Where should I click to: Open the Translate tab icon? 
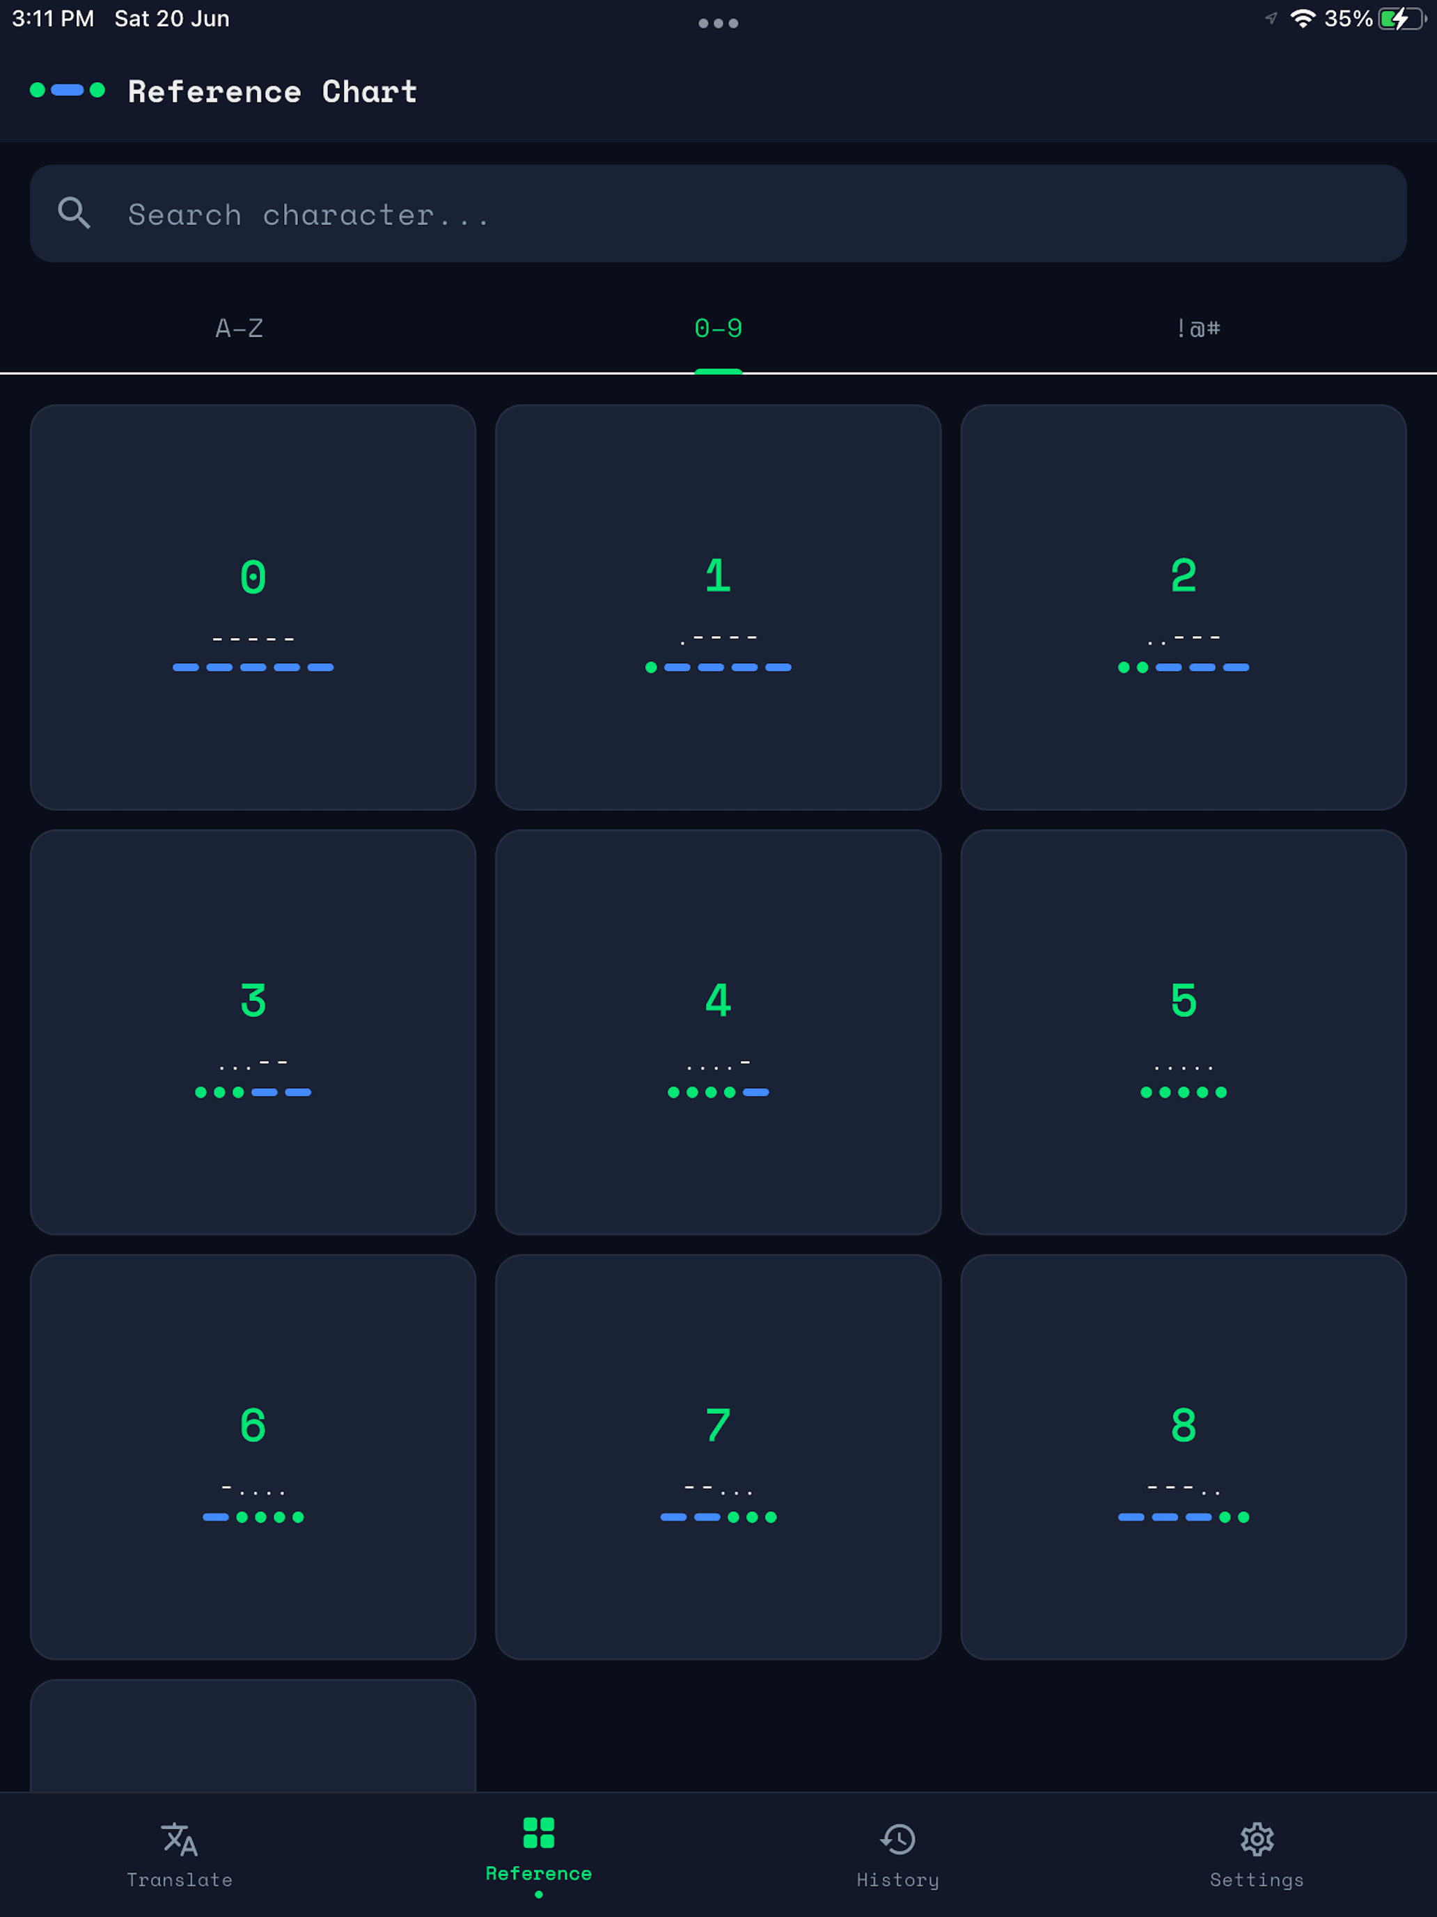[x=180, y=1839]
